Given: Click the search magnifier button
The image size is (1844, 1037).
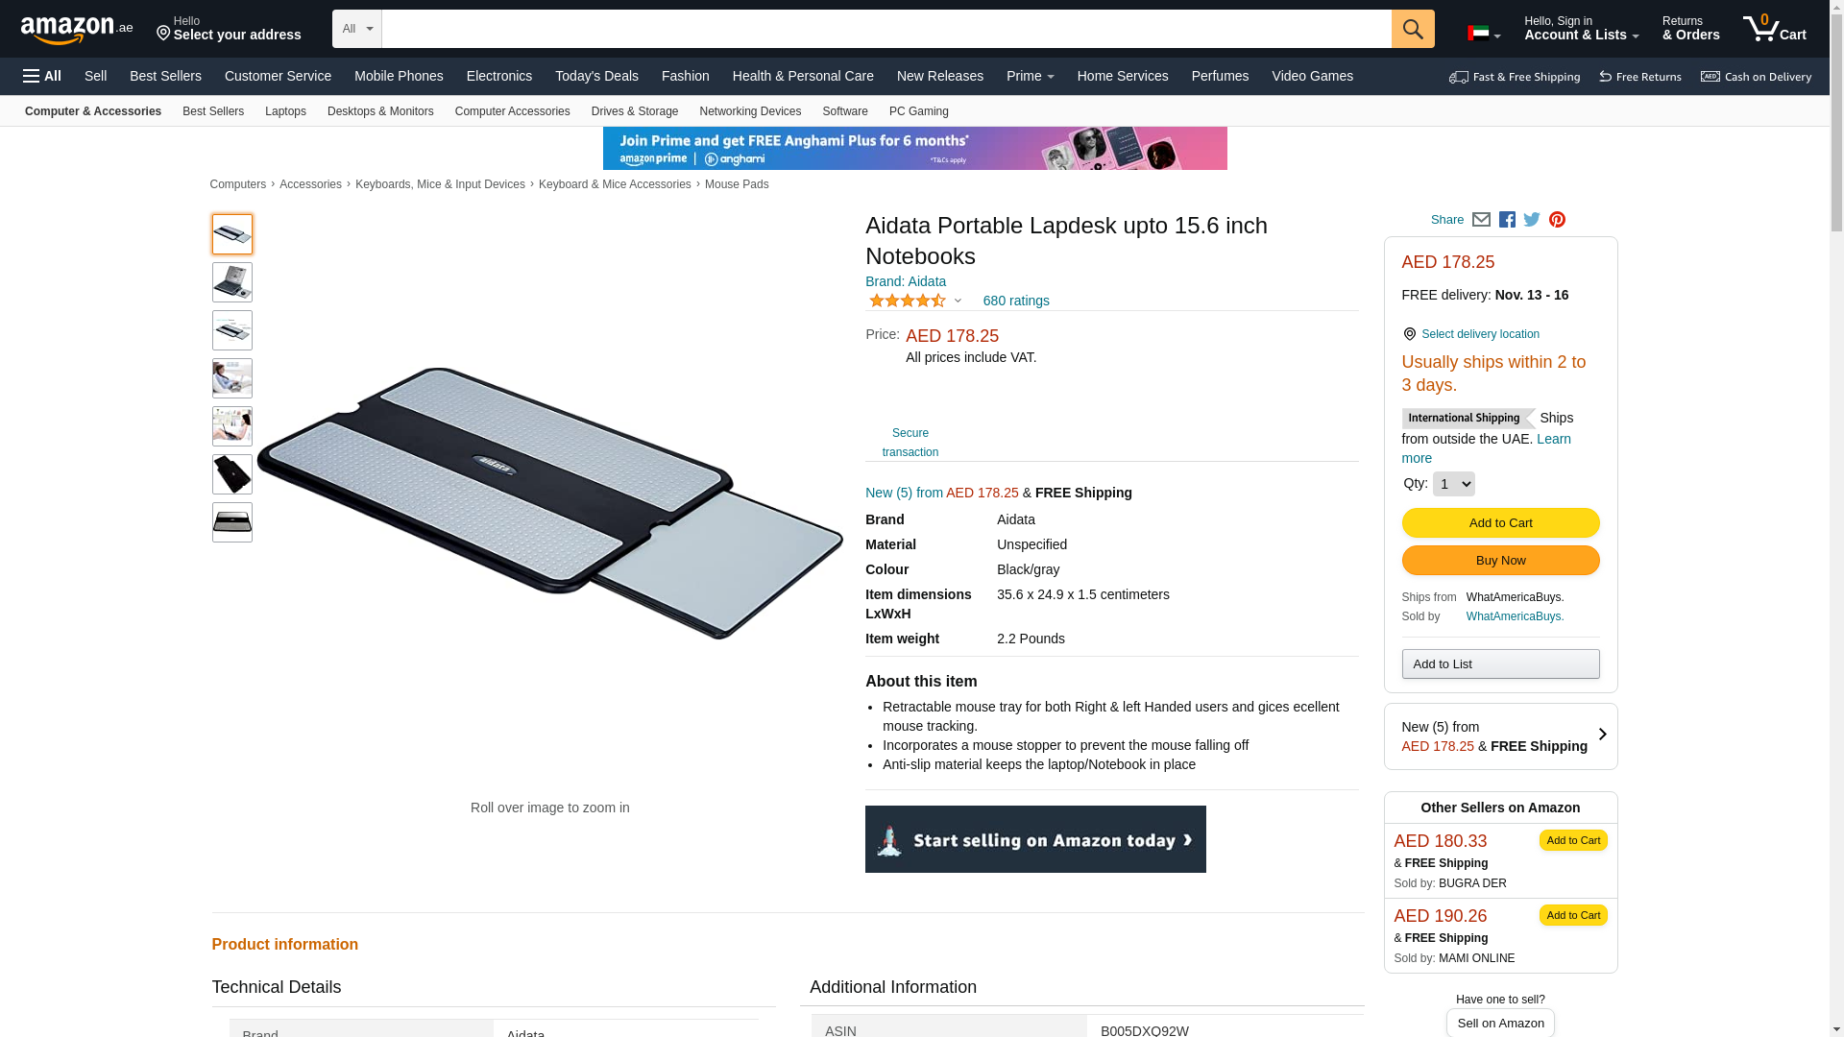Looking at the screenshot, I should pyautogui.click(x=1413, y=29).
